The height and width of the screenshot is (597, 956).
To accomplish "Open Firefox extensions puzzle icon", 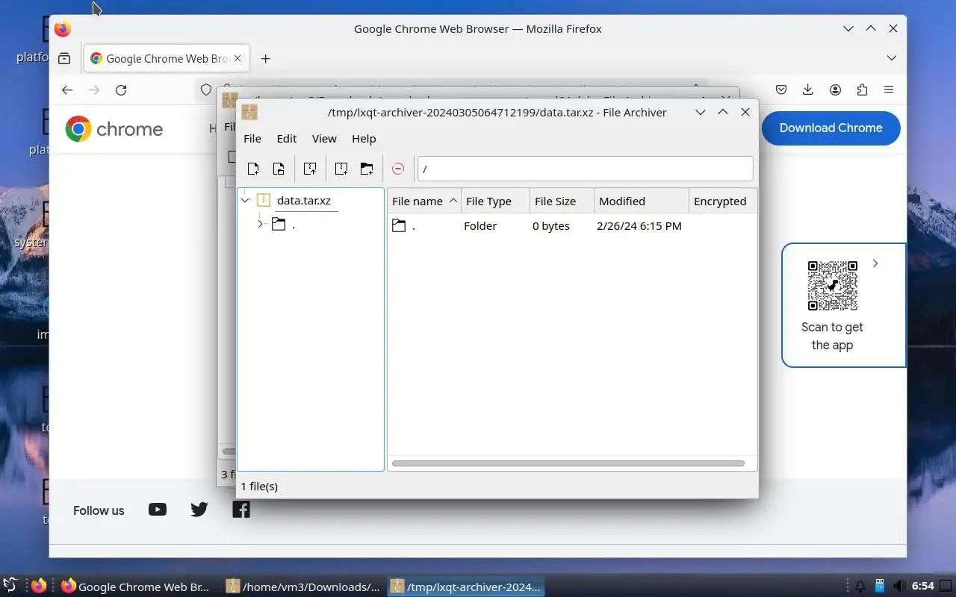I will pos(862,90).
